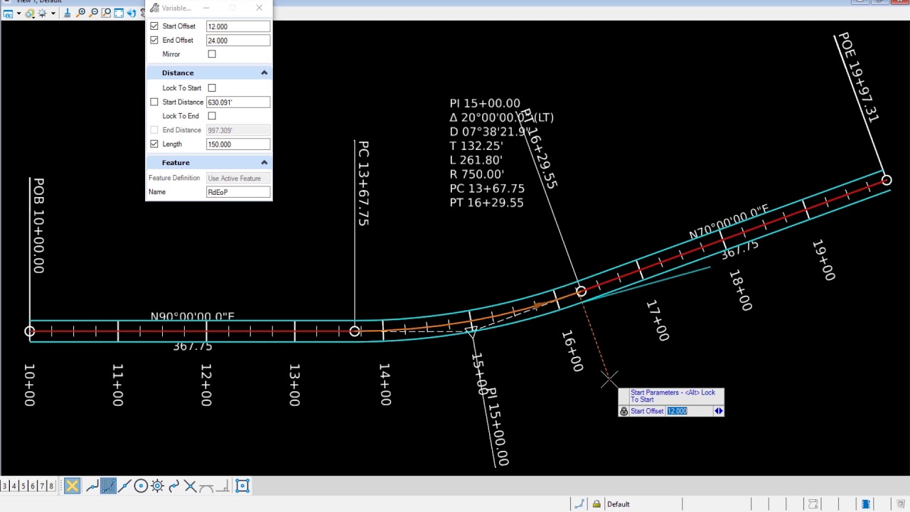Activate the Window Area zoom tool
This screenshot has width=910, height=512.
[x=106, y=14]
